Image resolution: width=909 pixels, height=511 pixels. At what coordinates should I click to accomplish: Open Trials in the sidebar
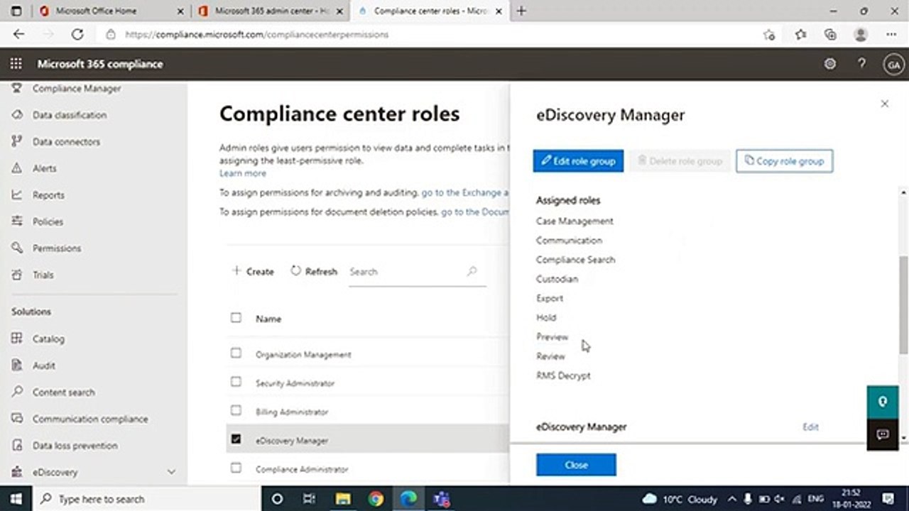43,275
